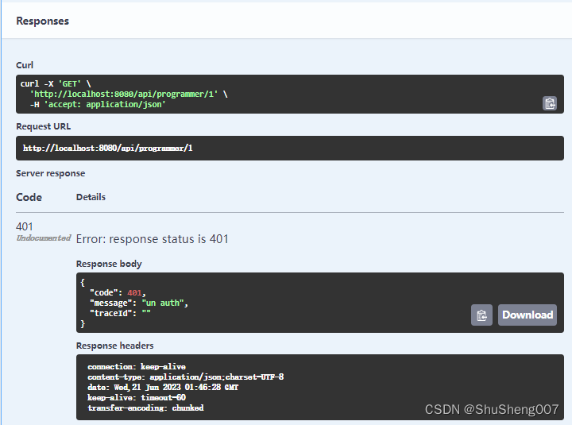Click the date response header line
The height and width of the screenshot is (425, 572).
(x=163, y=387)
